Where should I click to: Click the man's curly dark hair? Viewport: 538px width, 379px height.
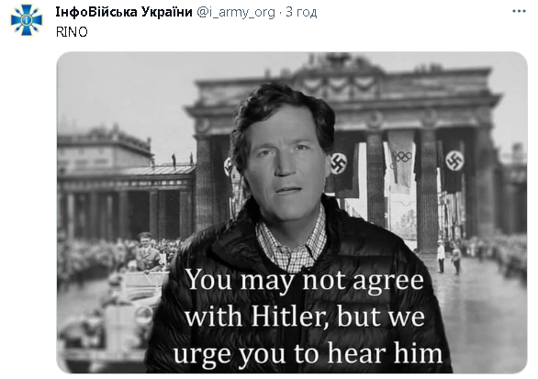(x=282, y=114)
